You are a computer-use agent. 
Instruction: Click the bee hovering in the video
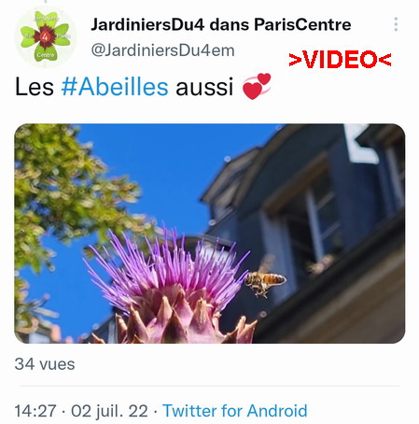[x=264, y=280]
